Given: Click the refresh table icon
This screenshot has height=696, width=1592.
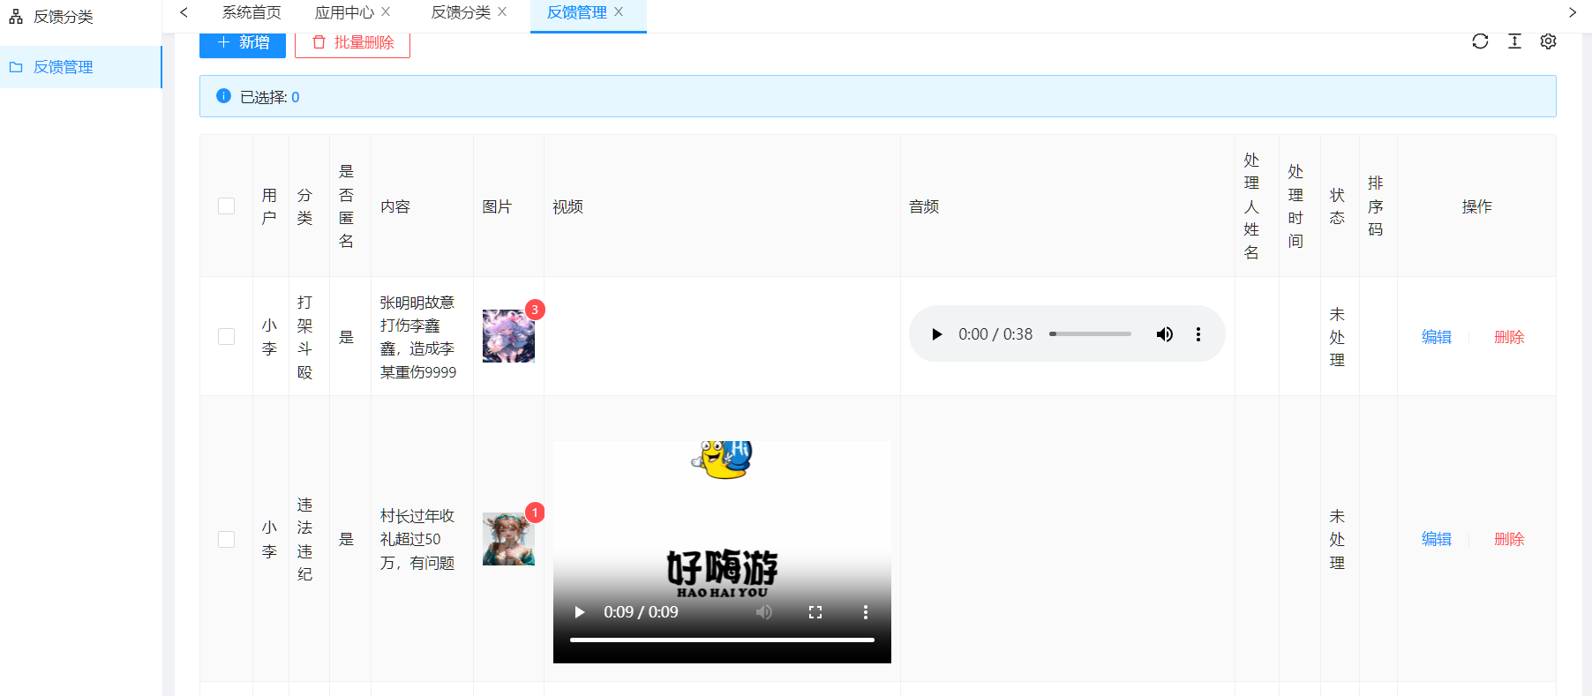Looking at the screenshot, I should 1480,41.
